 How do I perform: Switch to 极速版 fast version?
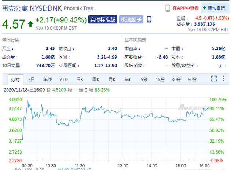(131, 19)
